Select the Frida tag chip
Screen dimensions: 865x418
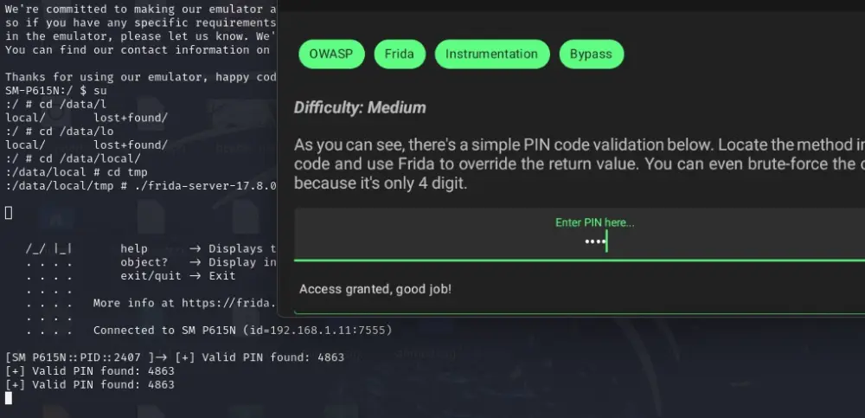point(400,55)
